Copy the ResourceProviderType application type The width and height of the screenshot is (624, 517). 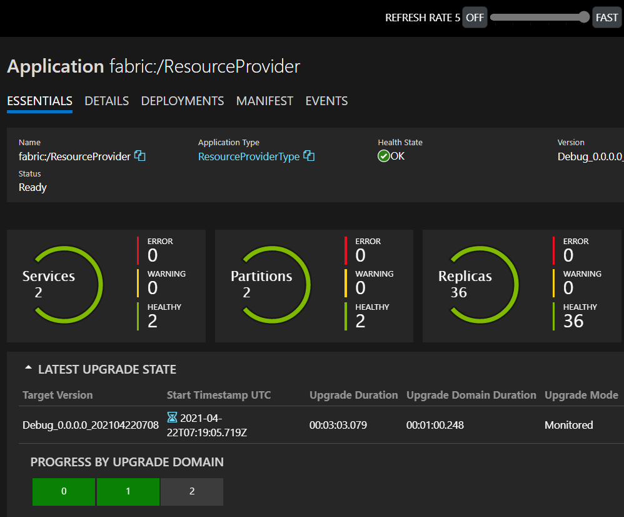[x=309, y=156]
